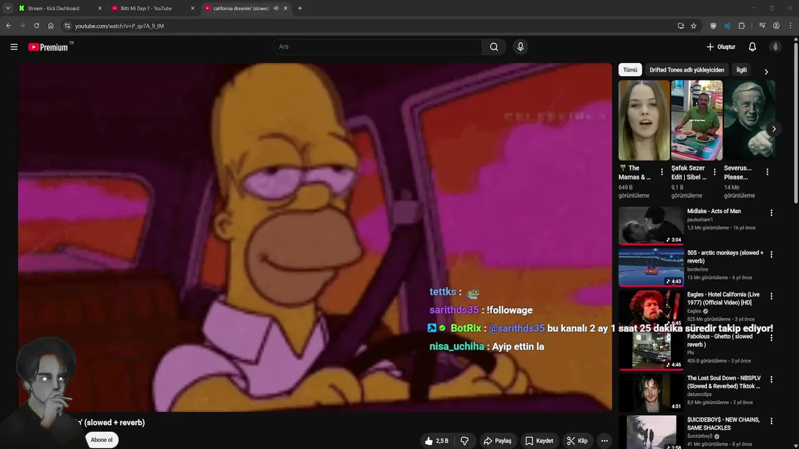Open The Lost Soul Down - NBSPLV link
The image size is (799, 449).
click(724, 382)
